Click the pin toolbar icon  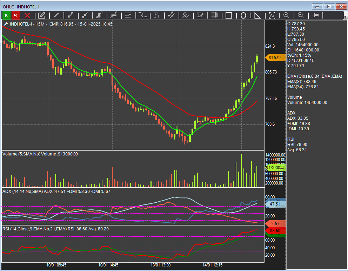(315, 15)
